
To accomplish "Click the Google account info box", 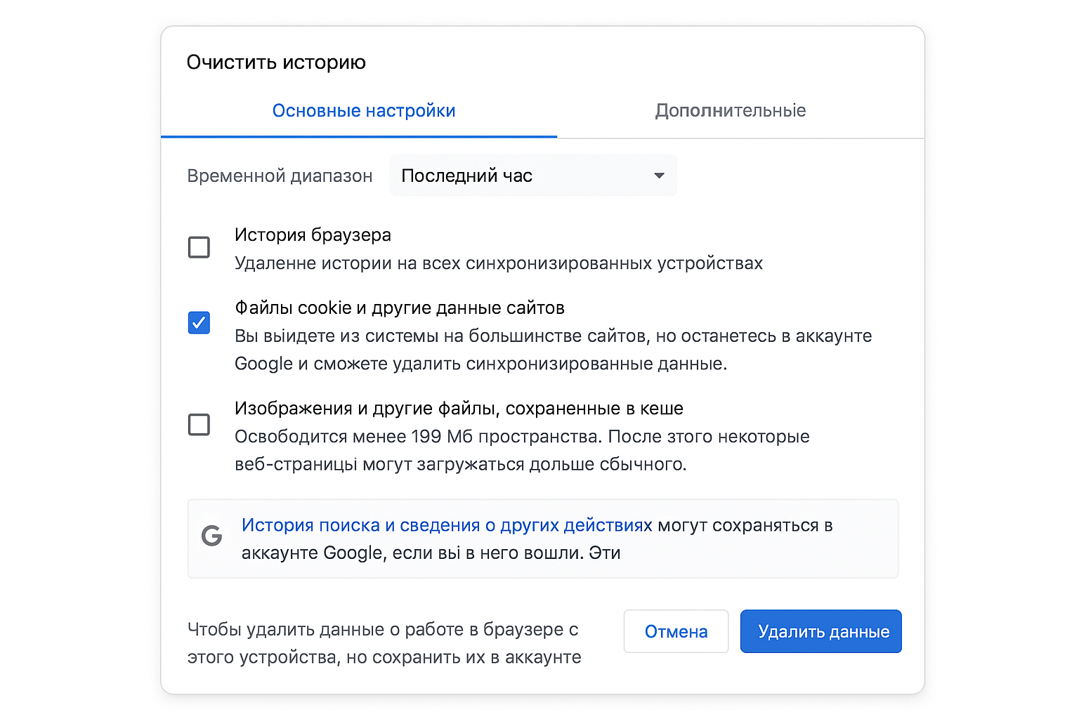I will (542, 539).
